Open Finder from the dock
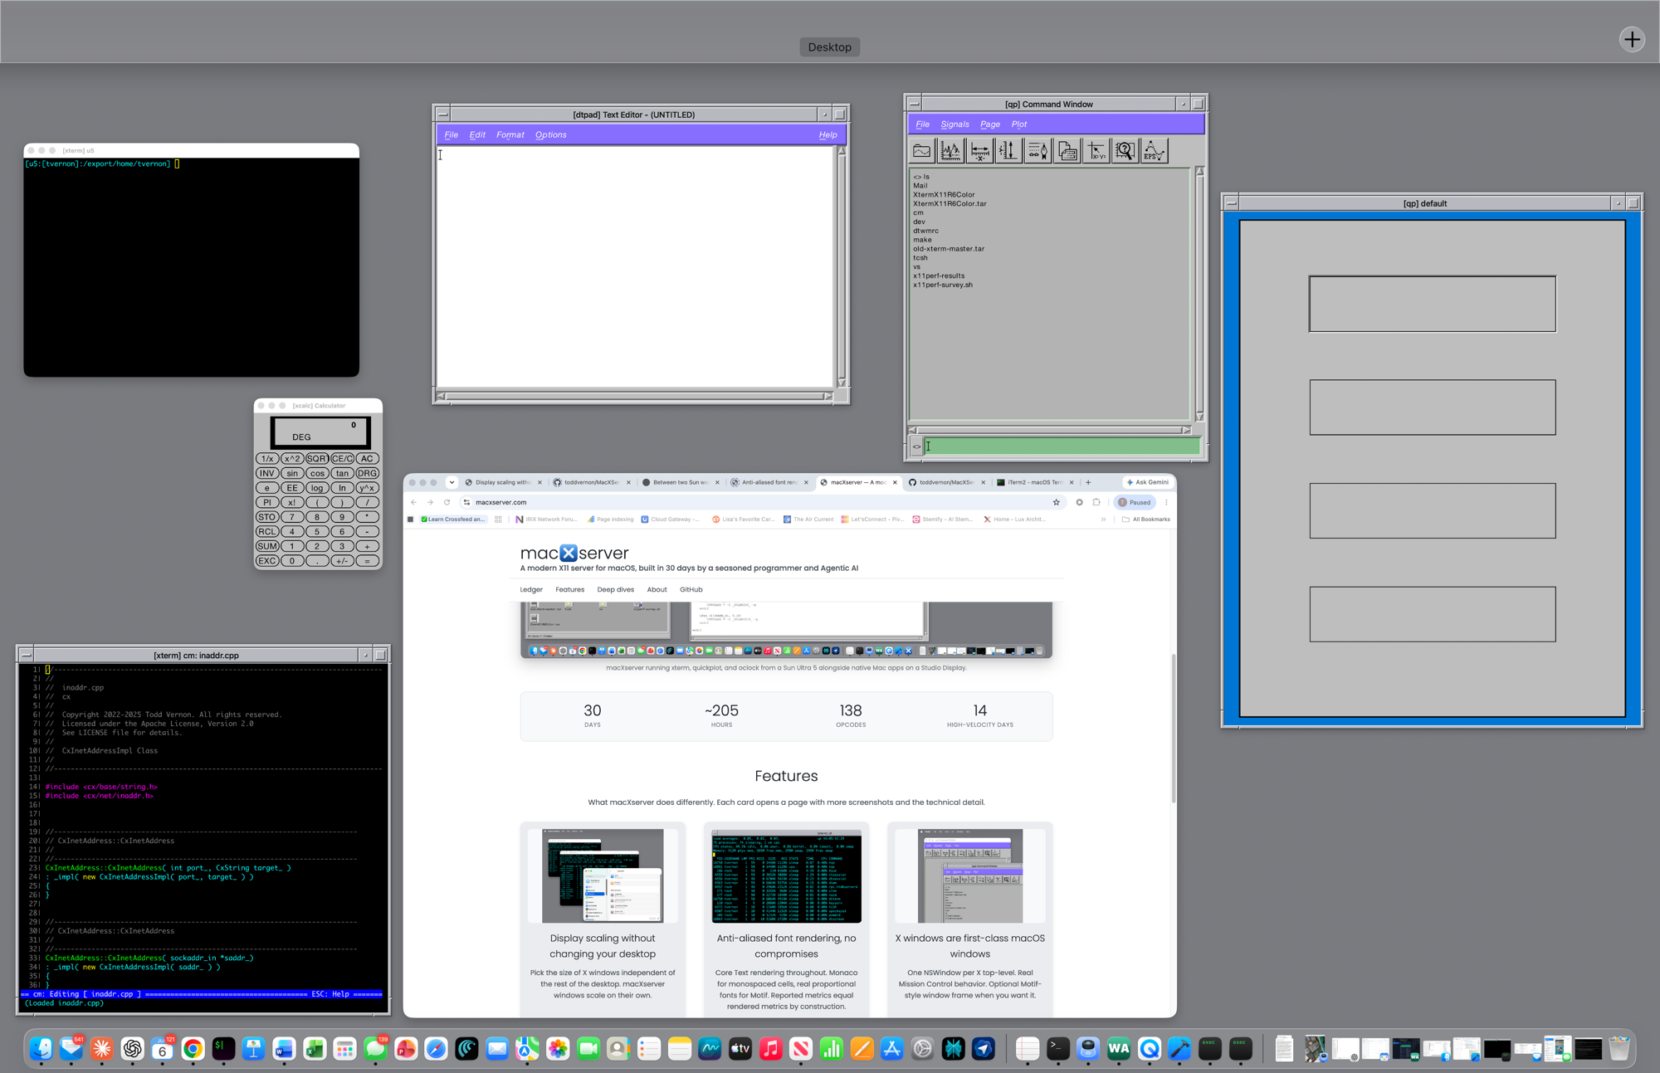The width and height of the screenshot is (1660, 1073). pyautogui.click(x=41, y=1049)
